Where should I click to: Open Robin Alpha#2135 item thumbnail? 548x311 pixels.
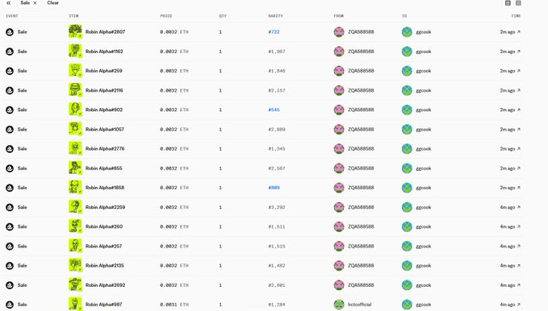(75, 265)
